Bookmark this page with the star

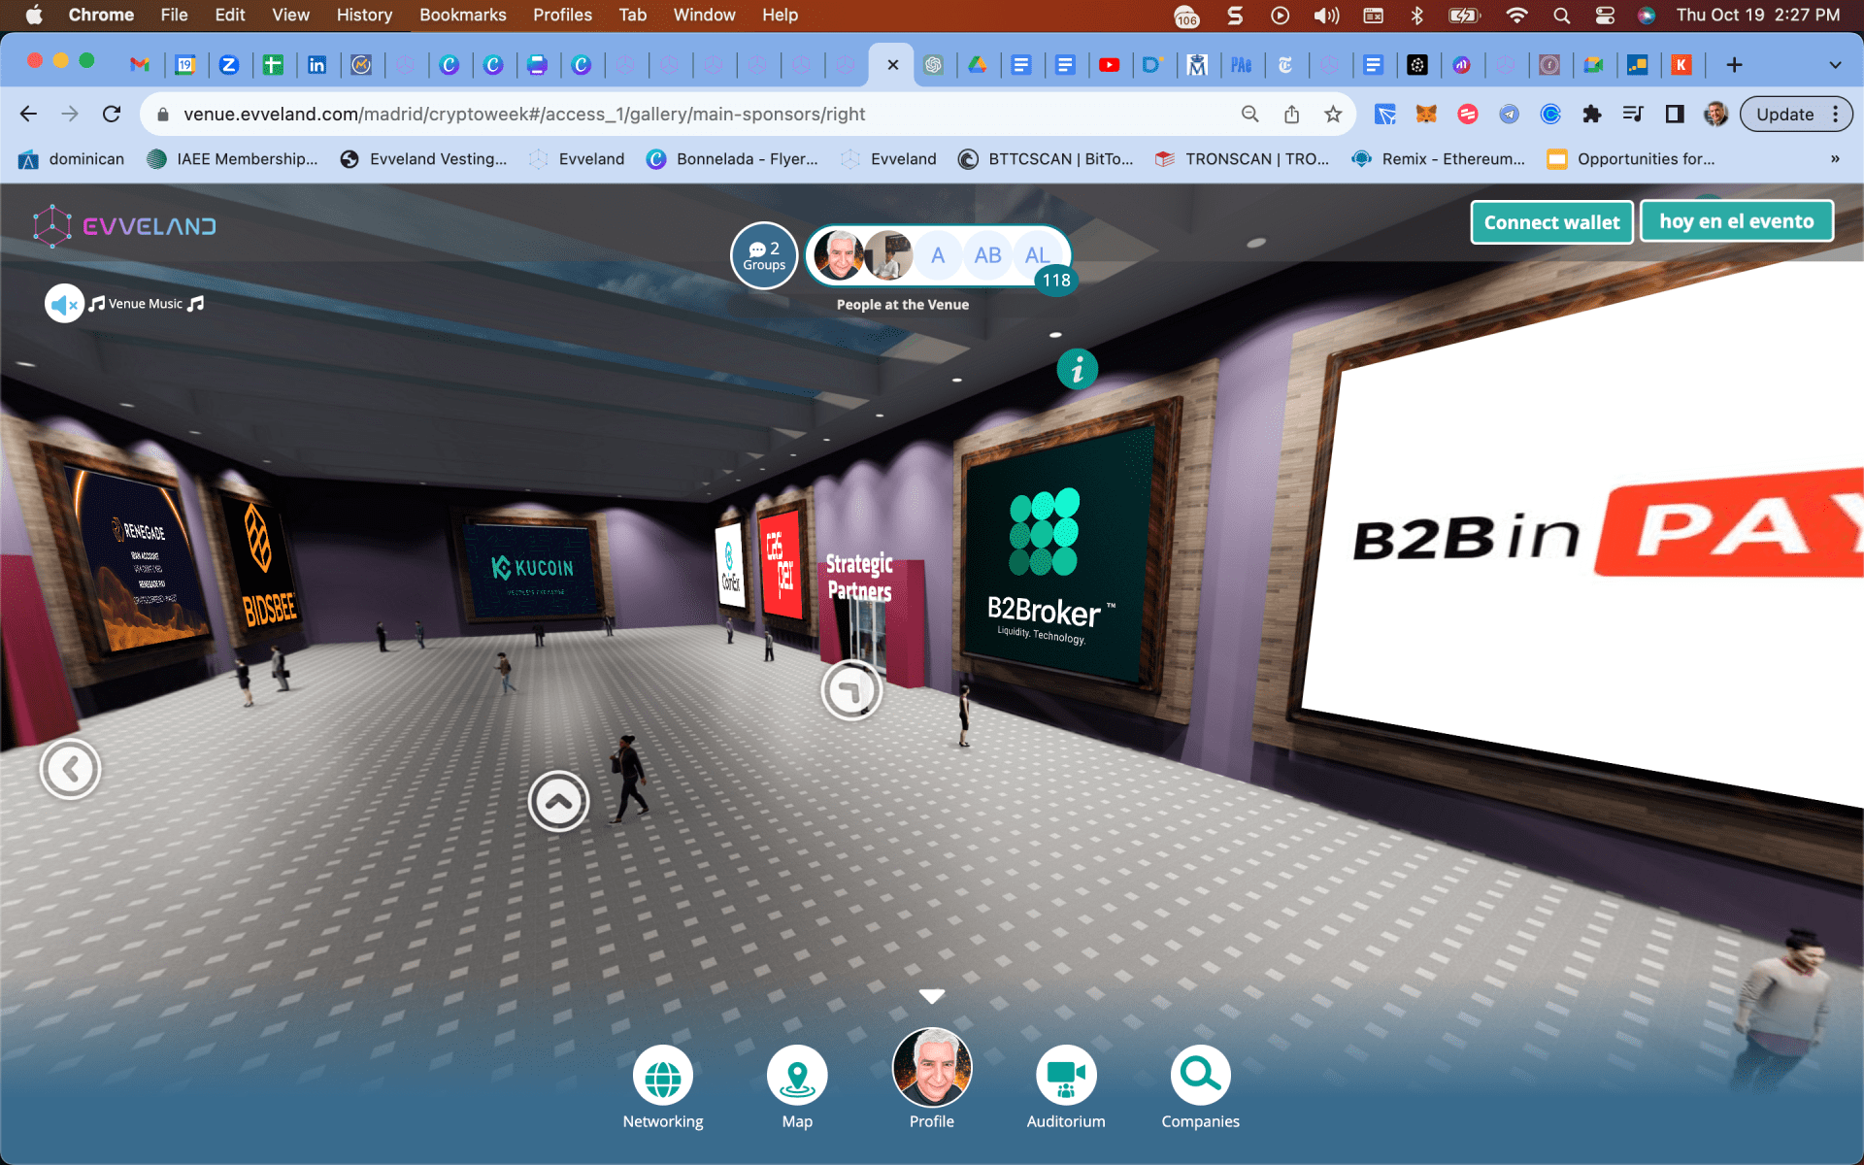tap(1333, 114)
